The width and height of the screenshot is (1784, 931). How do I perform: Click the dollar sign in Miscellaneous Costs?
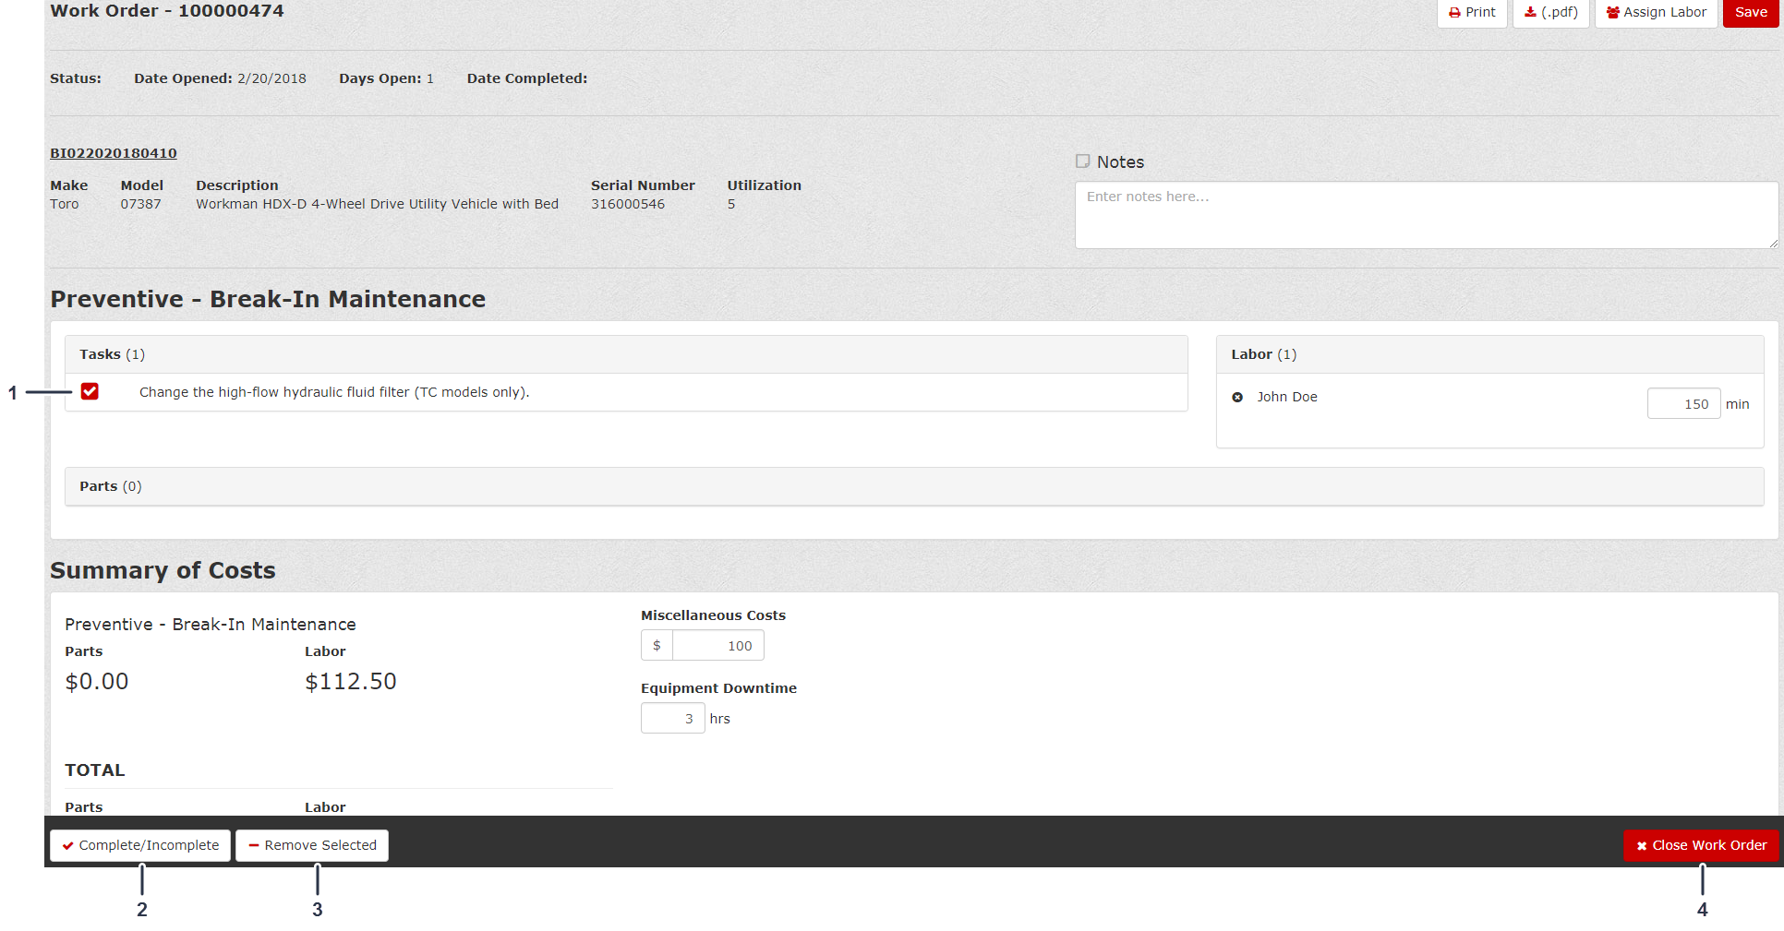pos(657,646)
